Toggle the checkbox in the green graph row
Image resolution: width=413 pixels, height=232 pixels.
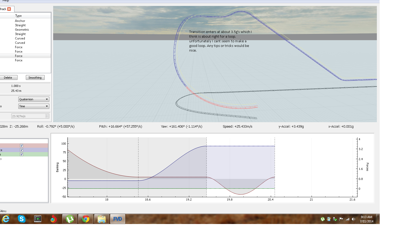tap(21, 154)
